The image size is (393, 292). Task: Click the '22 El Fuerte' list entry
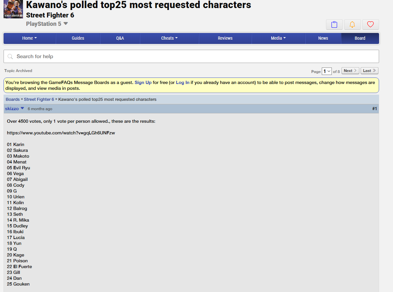coord(19,266)
